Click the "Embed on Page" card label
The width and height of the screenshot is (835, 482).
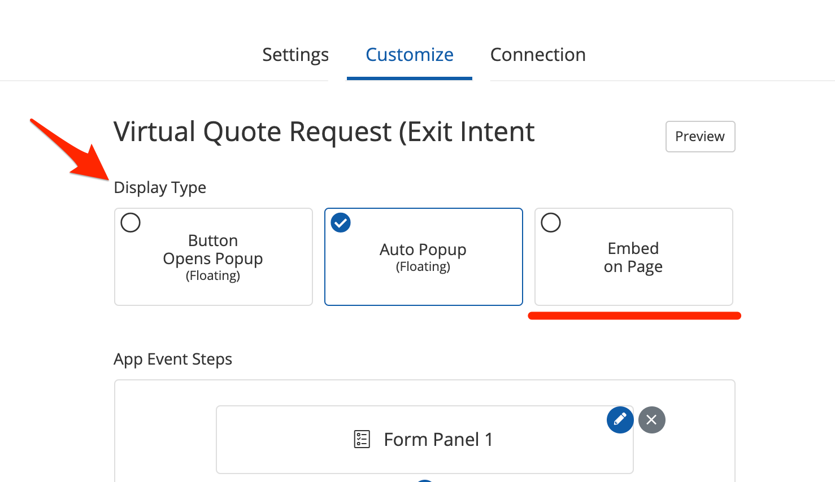point(633,257)
